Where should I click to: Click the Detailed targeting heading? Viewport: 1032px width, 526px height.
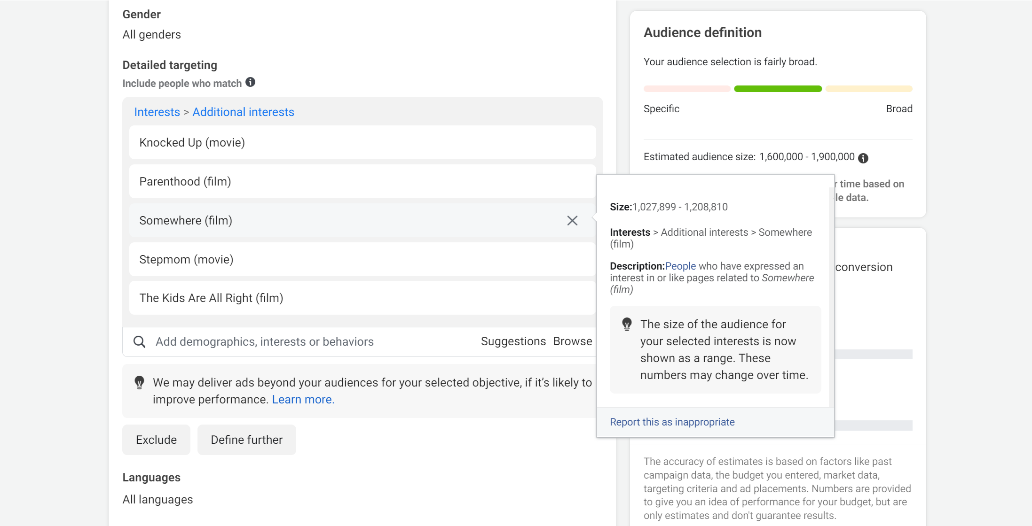tap(170, 65)
